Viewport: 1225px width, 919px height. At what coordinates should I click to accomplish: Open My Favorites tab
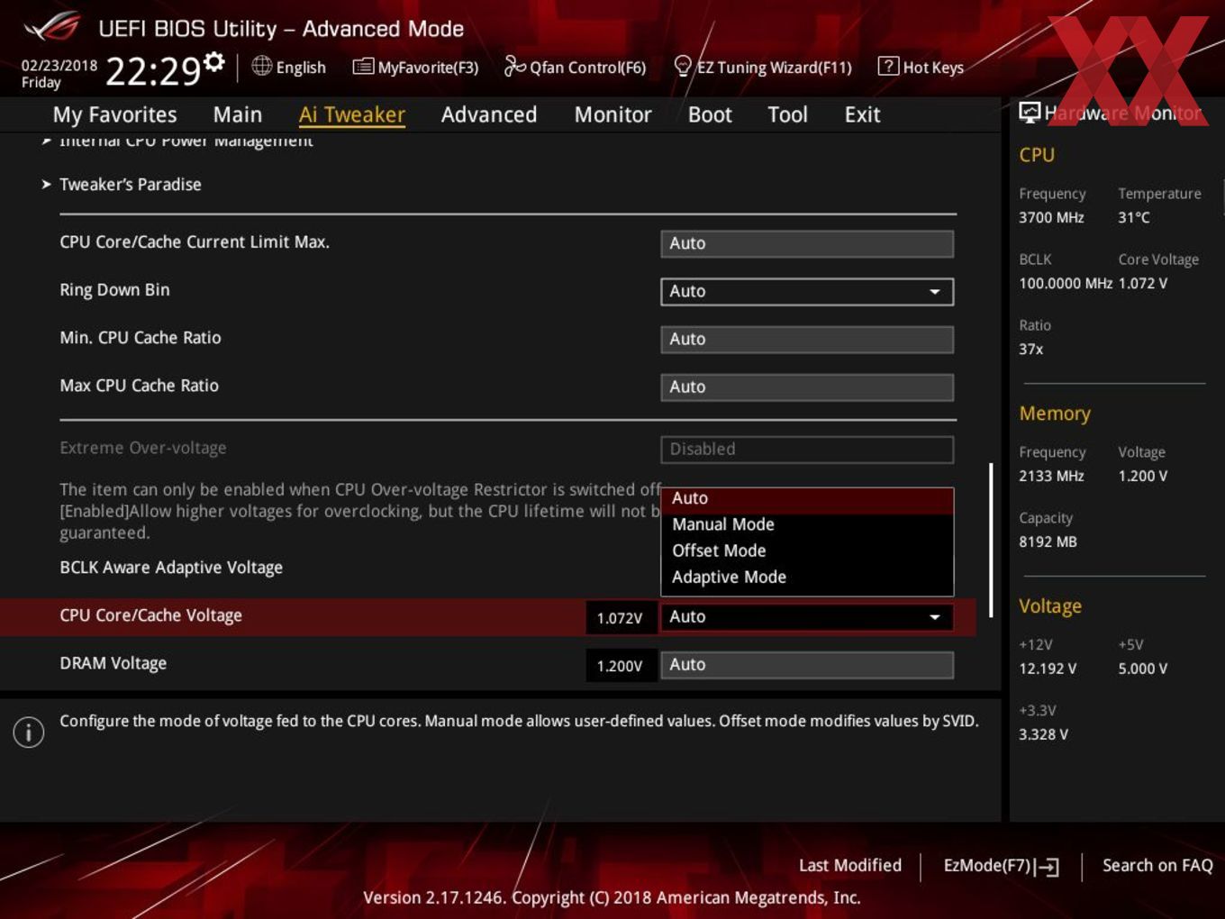click(114, 114)
